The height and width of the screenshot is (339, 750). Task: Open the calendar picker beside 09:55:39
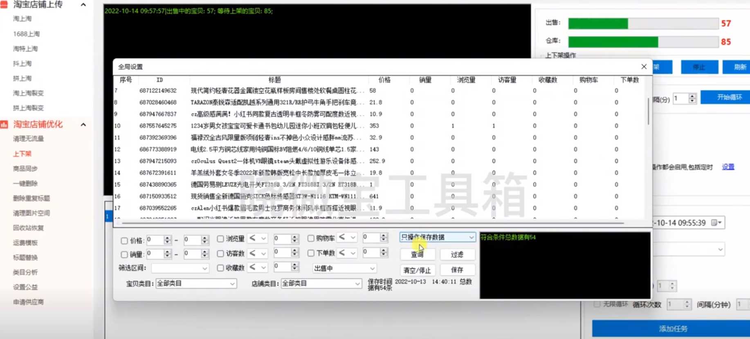click(x=716, y=223)
